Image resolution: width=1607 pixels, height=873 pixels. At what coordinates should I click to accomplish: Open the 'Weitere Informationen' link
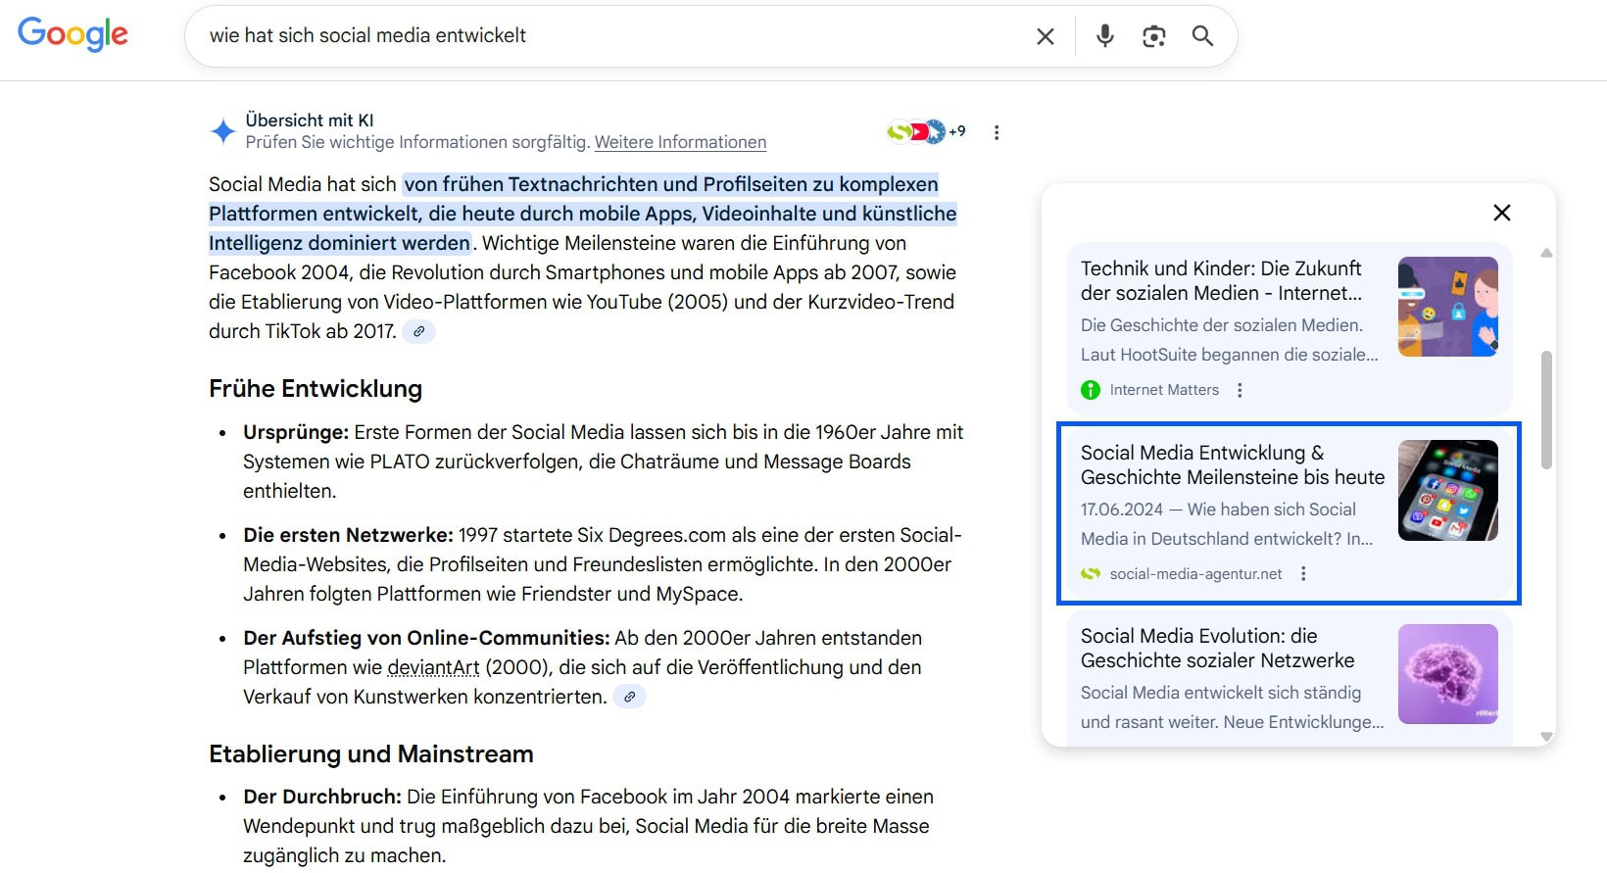tap(680, 142)
